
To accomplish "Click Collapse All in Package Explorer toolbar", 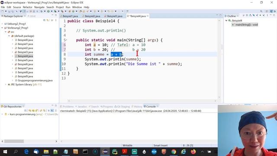I will 44,20.
